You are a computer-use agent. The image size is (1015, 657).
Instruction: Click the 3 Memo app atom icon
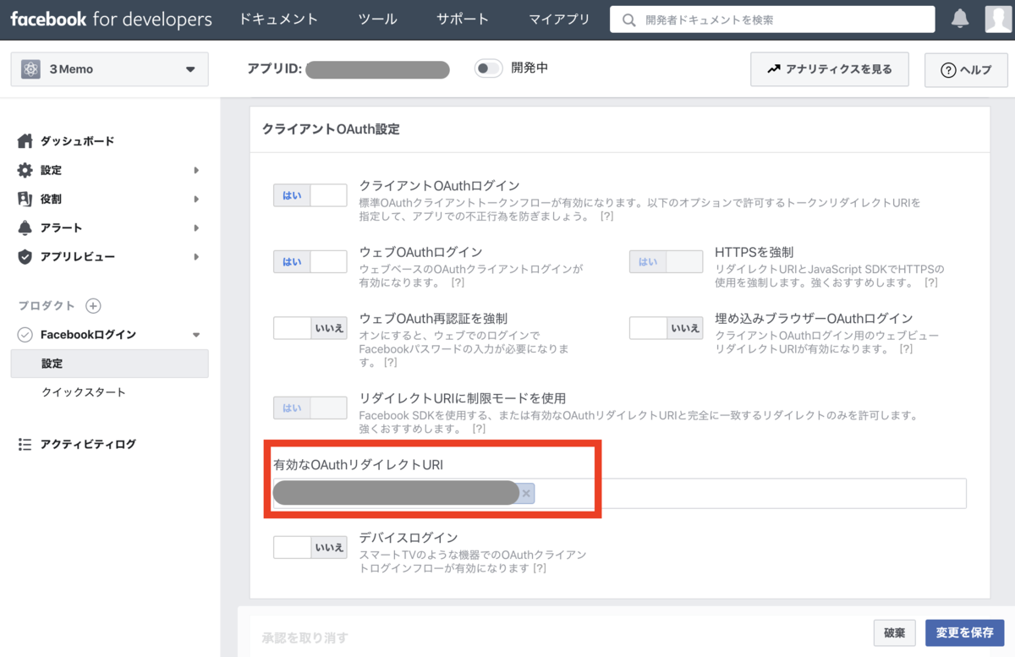[31, 69]
